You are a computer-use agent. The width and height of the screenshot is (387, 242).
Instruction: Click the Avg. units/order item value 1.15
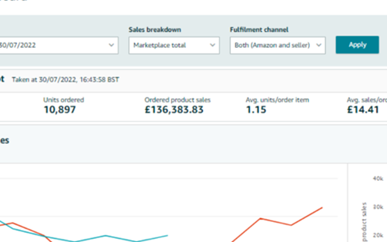pos(256,110)
